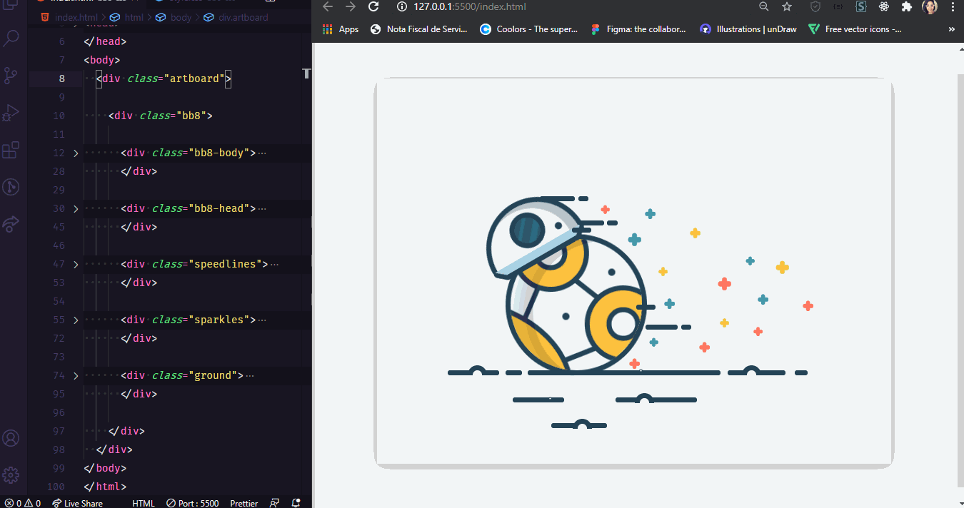964x508 pixels.
Task: Expand the folded bb8-head div
Action: point(76,208)
